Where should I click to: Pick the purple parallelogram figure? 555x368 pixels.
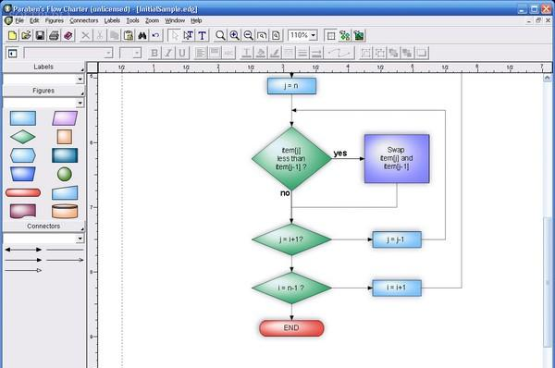(x=65, y=118)
